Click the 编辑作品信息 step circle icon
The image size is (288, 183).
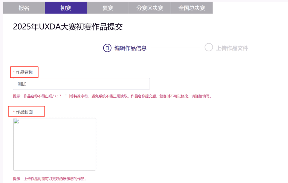107,48
